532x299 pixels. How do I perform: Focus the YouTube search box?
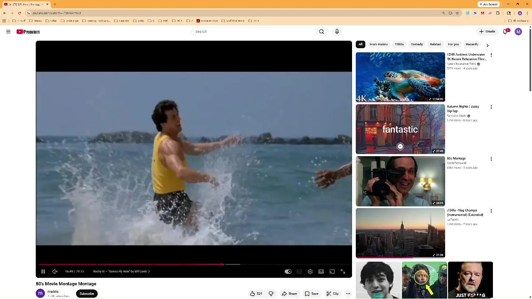(254, 32)
